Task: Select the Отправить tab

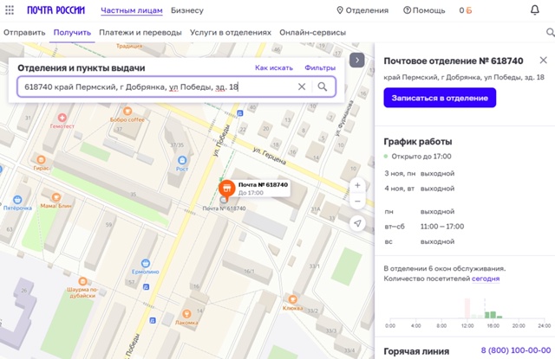Action: tap(23, 33)
